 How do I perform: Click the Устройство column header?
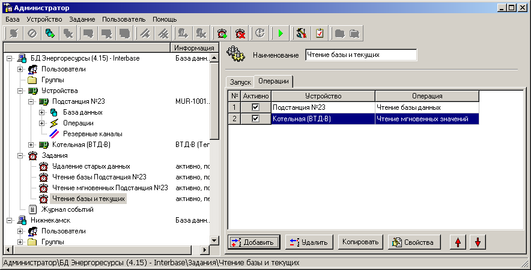[x=323, y=96]
